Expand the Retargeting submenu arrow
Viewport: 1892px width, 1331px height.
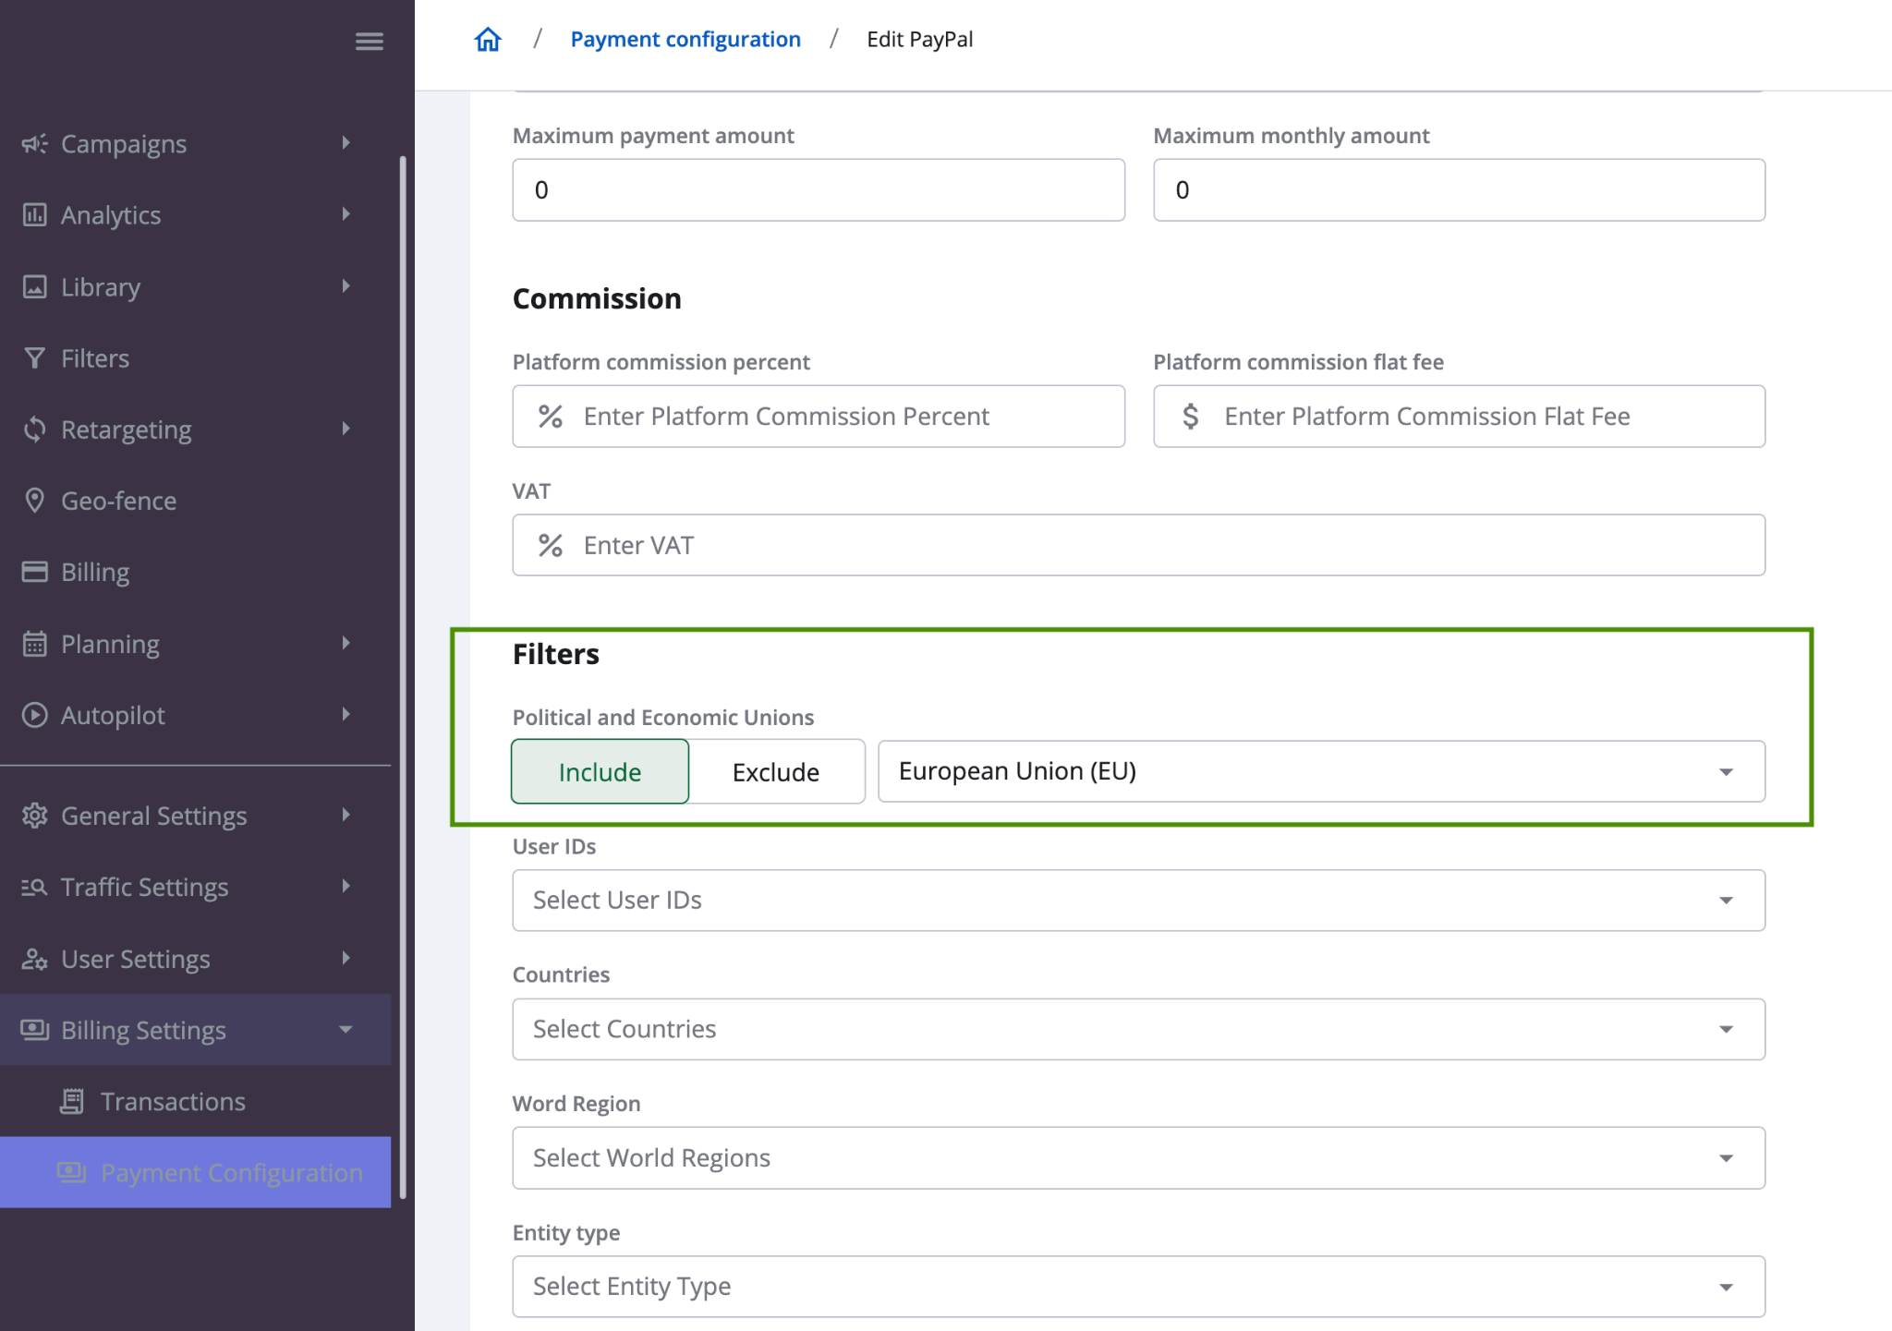[346, 429]
